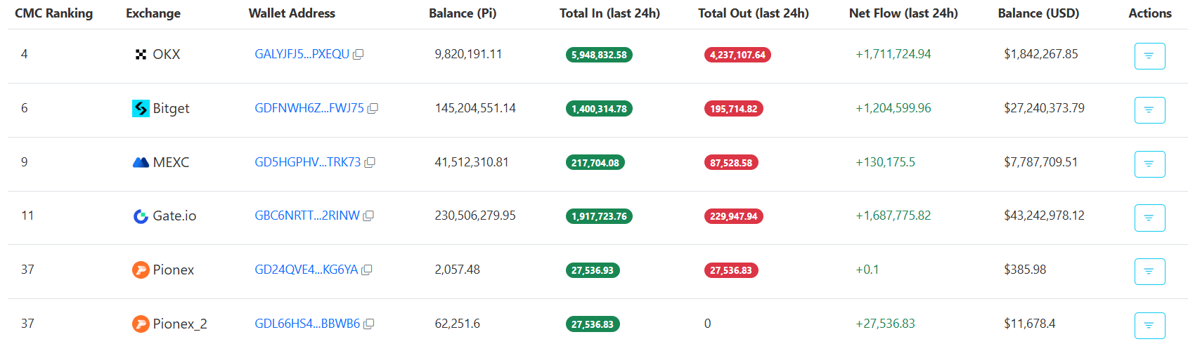
Task: Open the GDL66HS4...BBWB6 wallet link
Action: pyautogui.click(x=306, y=324)
